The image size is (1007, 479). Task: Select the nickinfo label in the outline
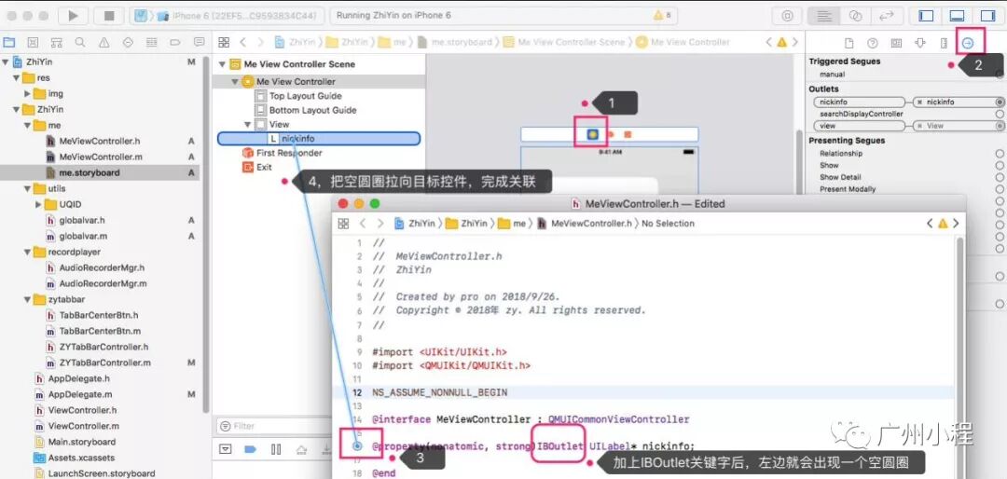(x=319, y=139)
